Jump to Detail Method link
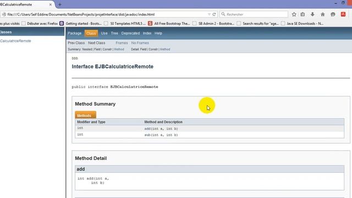 coord(165,50)
